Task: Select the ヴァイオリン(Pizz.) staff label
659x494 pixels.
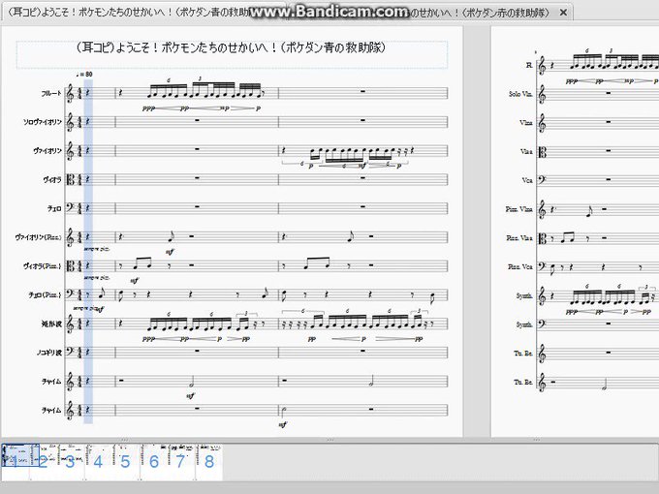Action: tap(38, 237)
